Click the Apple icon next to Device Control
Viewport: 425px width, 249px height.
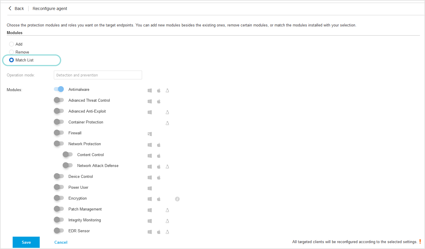tap(159, 177)
